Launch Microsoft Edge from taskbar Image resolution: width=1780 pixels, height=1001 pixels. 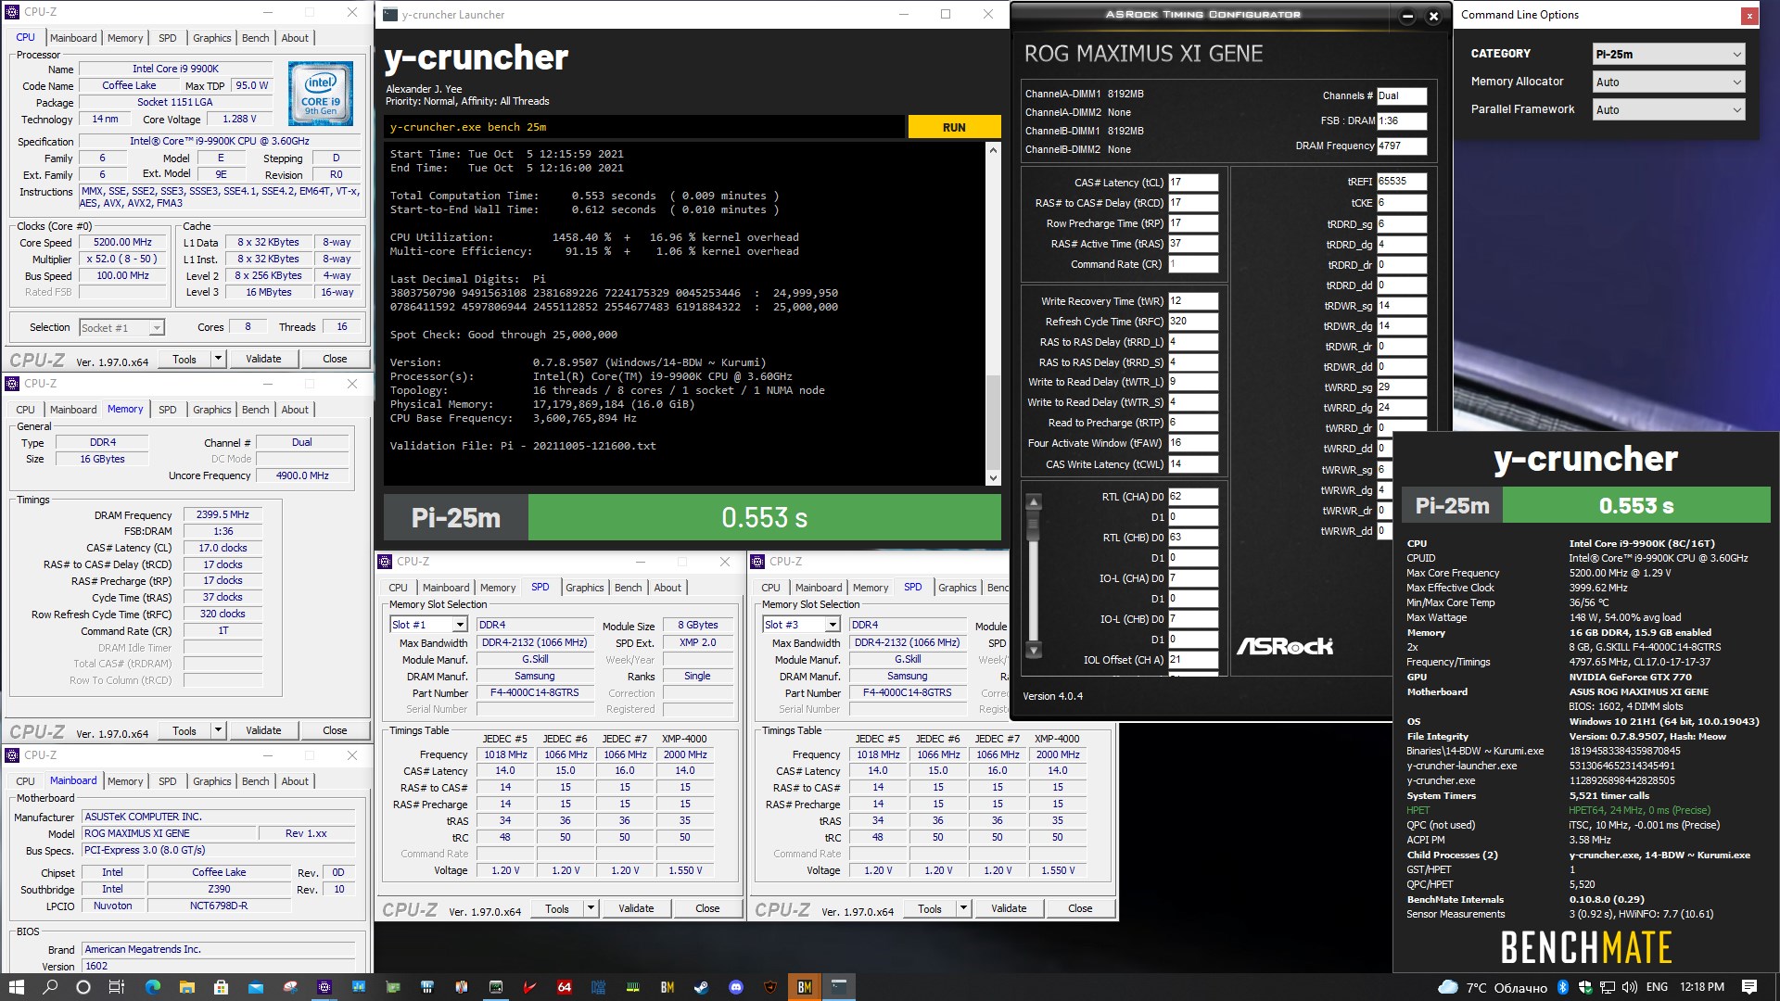(x=153, y=987)
